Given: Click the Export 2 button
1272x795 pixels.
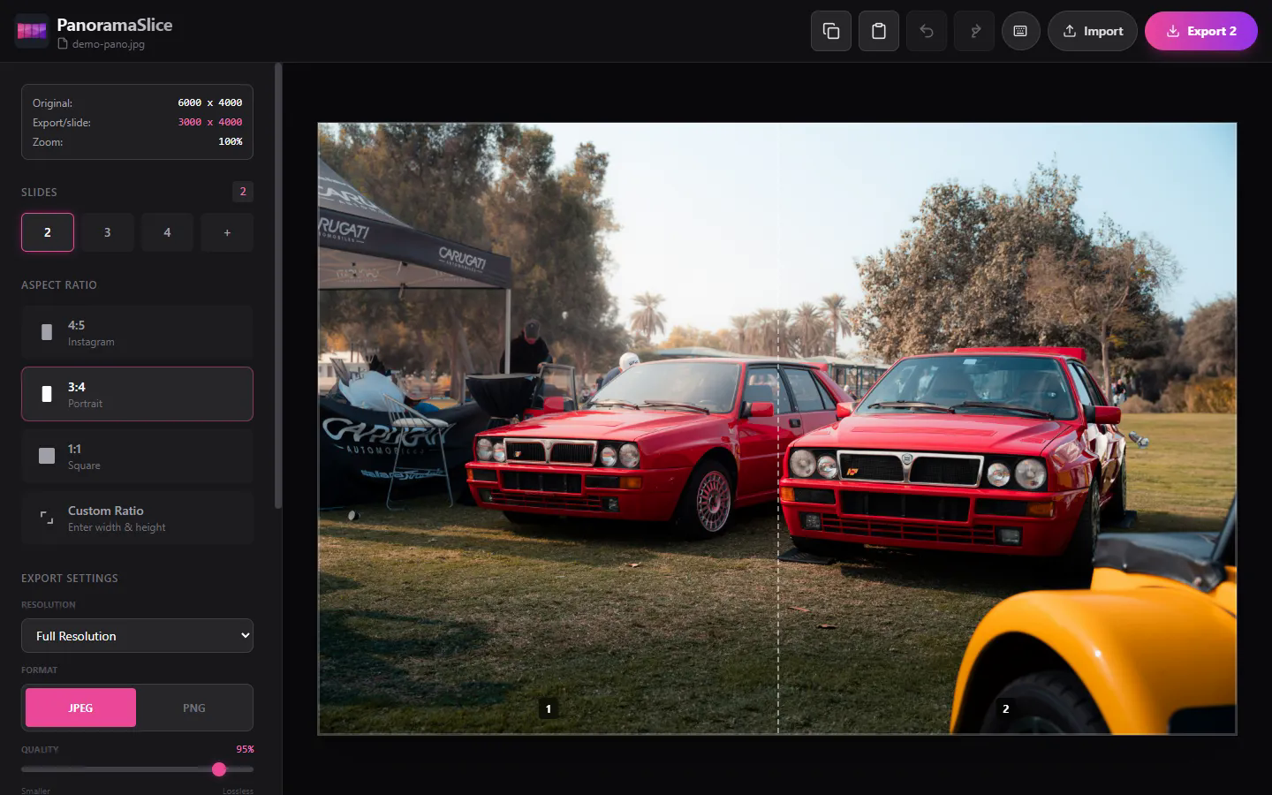Looking at the screenshot, I should pos(1200,31).
